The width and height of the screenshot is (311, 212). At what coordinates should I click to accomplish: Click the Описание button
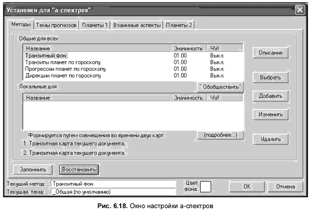271,53
